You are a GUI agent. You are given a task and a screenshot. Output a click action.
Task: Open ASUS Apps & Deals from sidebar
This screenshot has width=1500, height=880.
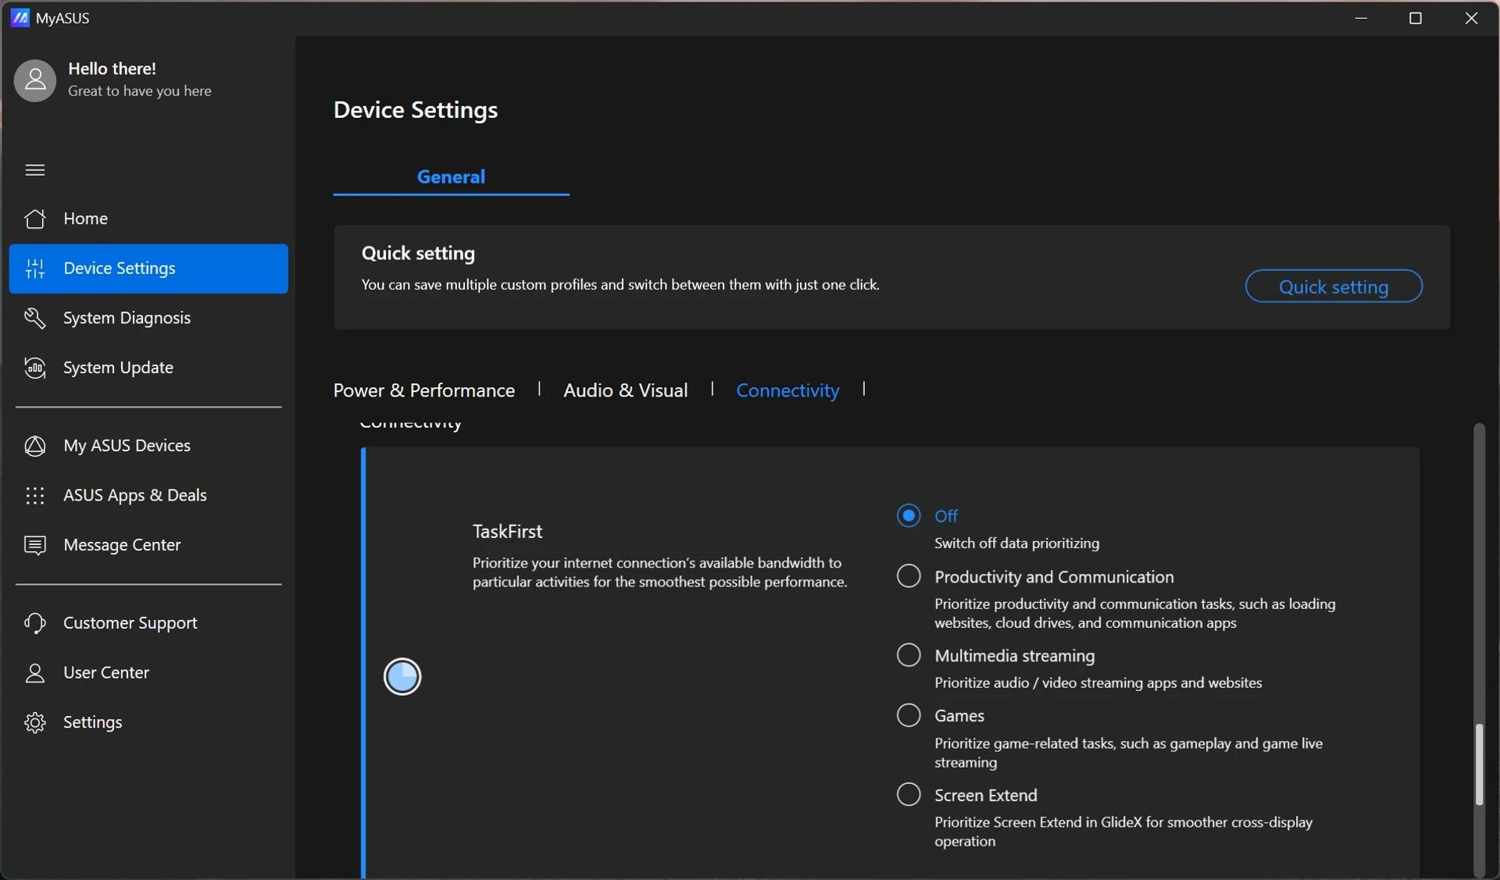pos(148,495)
